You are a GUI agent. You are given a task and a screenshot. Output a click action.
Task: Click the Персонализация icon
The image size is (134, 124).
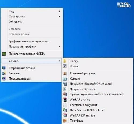pyautogui.click(x=4, y=78)
